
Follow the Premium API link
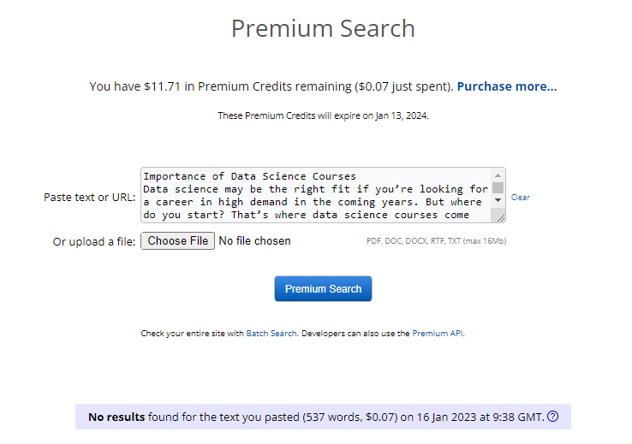click(438, 334)
